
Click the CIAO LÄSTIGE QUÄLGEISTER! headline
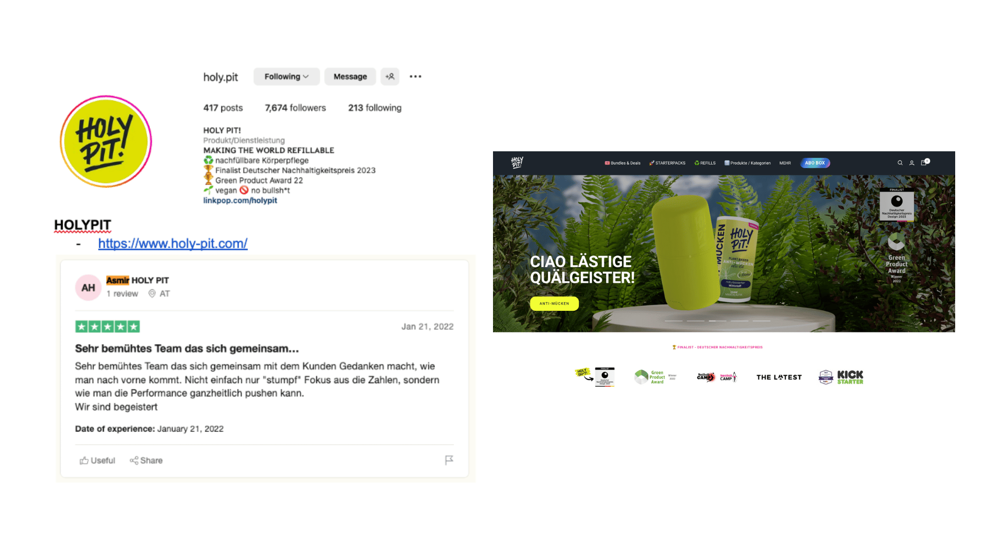tap(582, 269)
